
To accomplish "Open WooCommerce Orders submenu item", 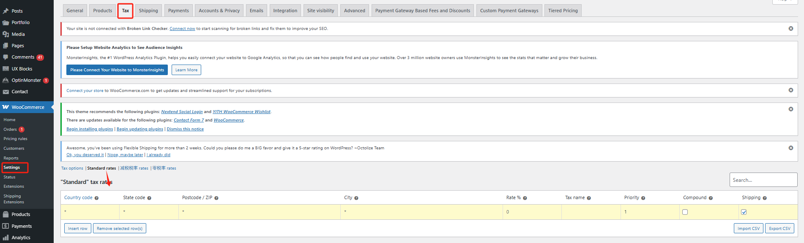I will 10,130.
